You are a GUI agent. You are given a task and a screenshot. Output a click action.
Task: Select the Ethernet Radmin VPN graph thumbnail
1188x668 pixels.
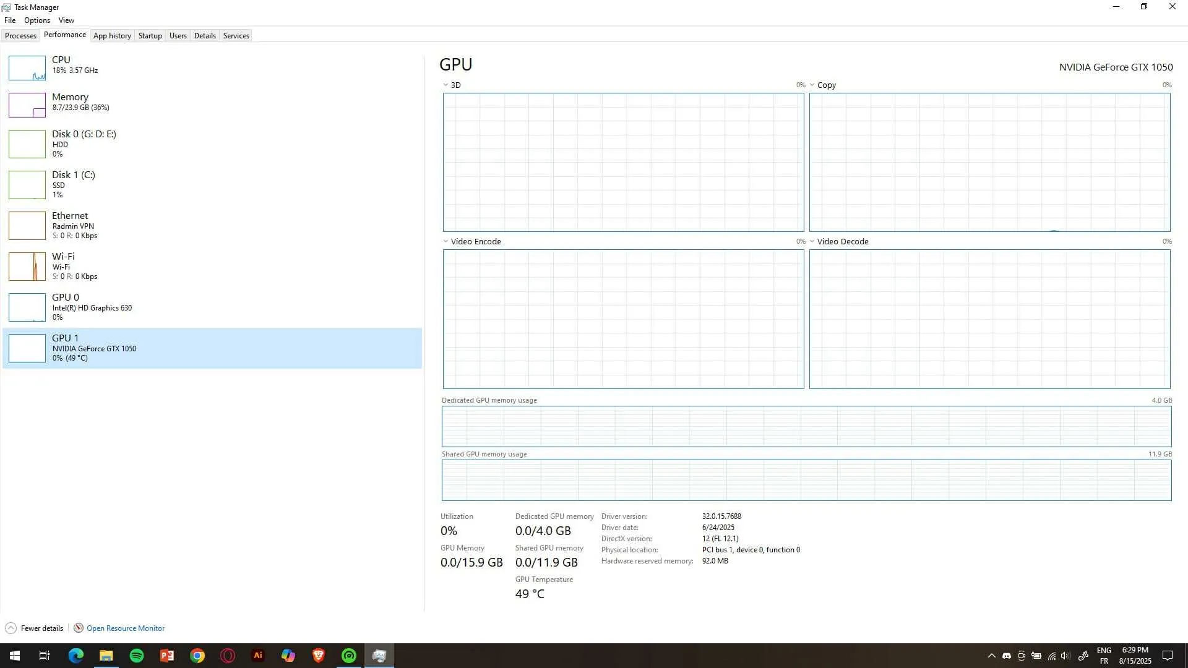(x=27, y=226)
